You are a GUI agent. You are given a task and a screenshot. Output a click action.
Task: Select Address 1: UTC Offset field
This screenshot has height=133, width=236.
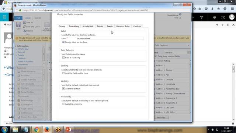click(166, 112)
